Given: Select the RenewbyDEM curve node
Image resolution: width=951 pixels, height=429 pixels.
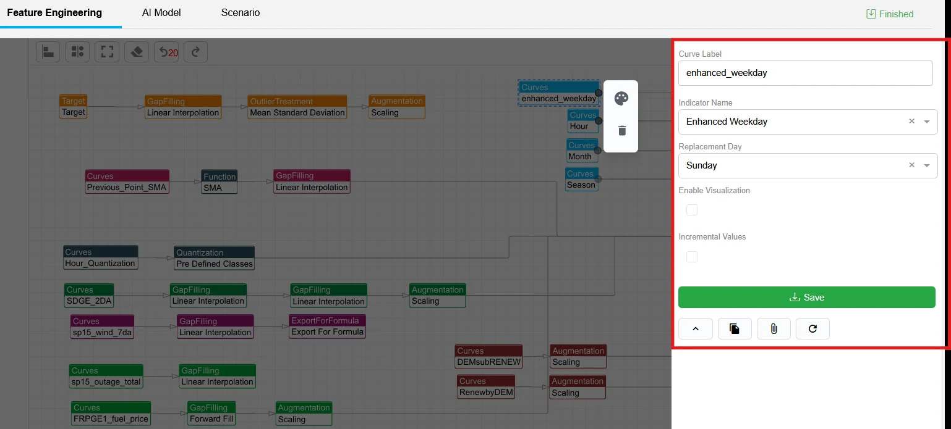Looking at the screenshot, I should 486,386.
